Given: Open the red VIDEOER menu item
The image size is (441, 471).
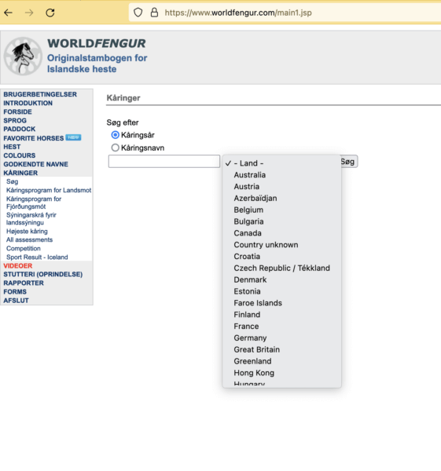Looking at the screenshot, I should 18,266.
